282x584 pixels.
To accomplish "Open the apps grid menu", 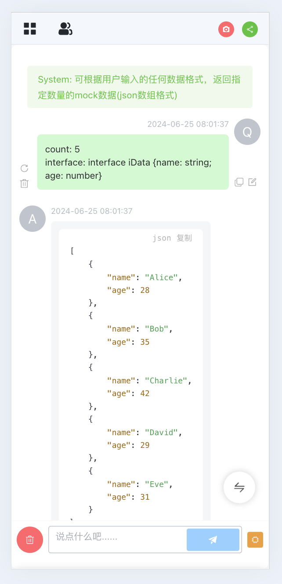I will [x=30, y=29].
